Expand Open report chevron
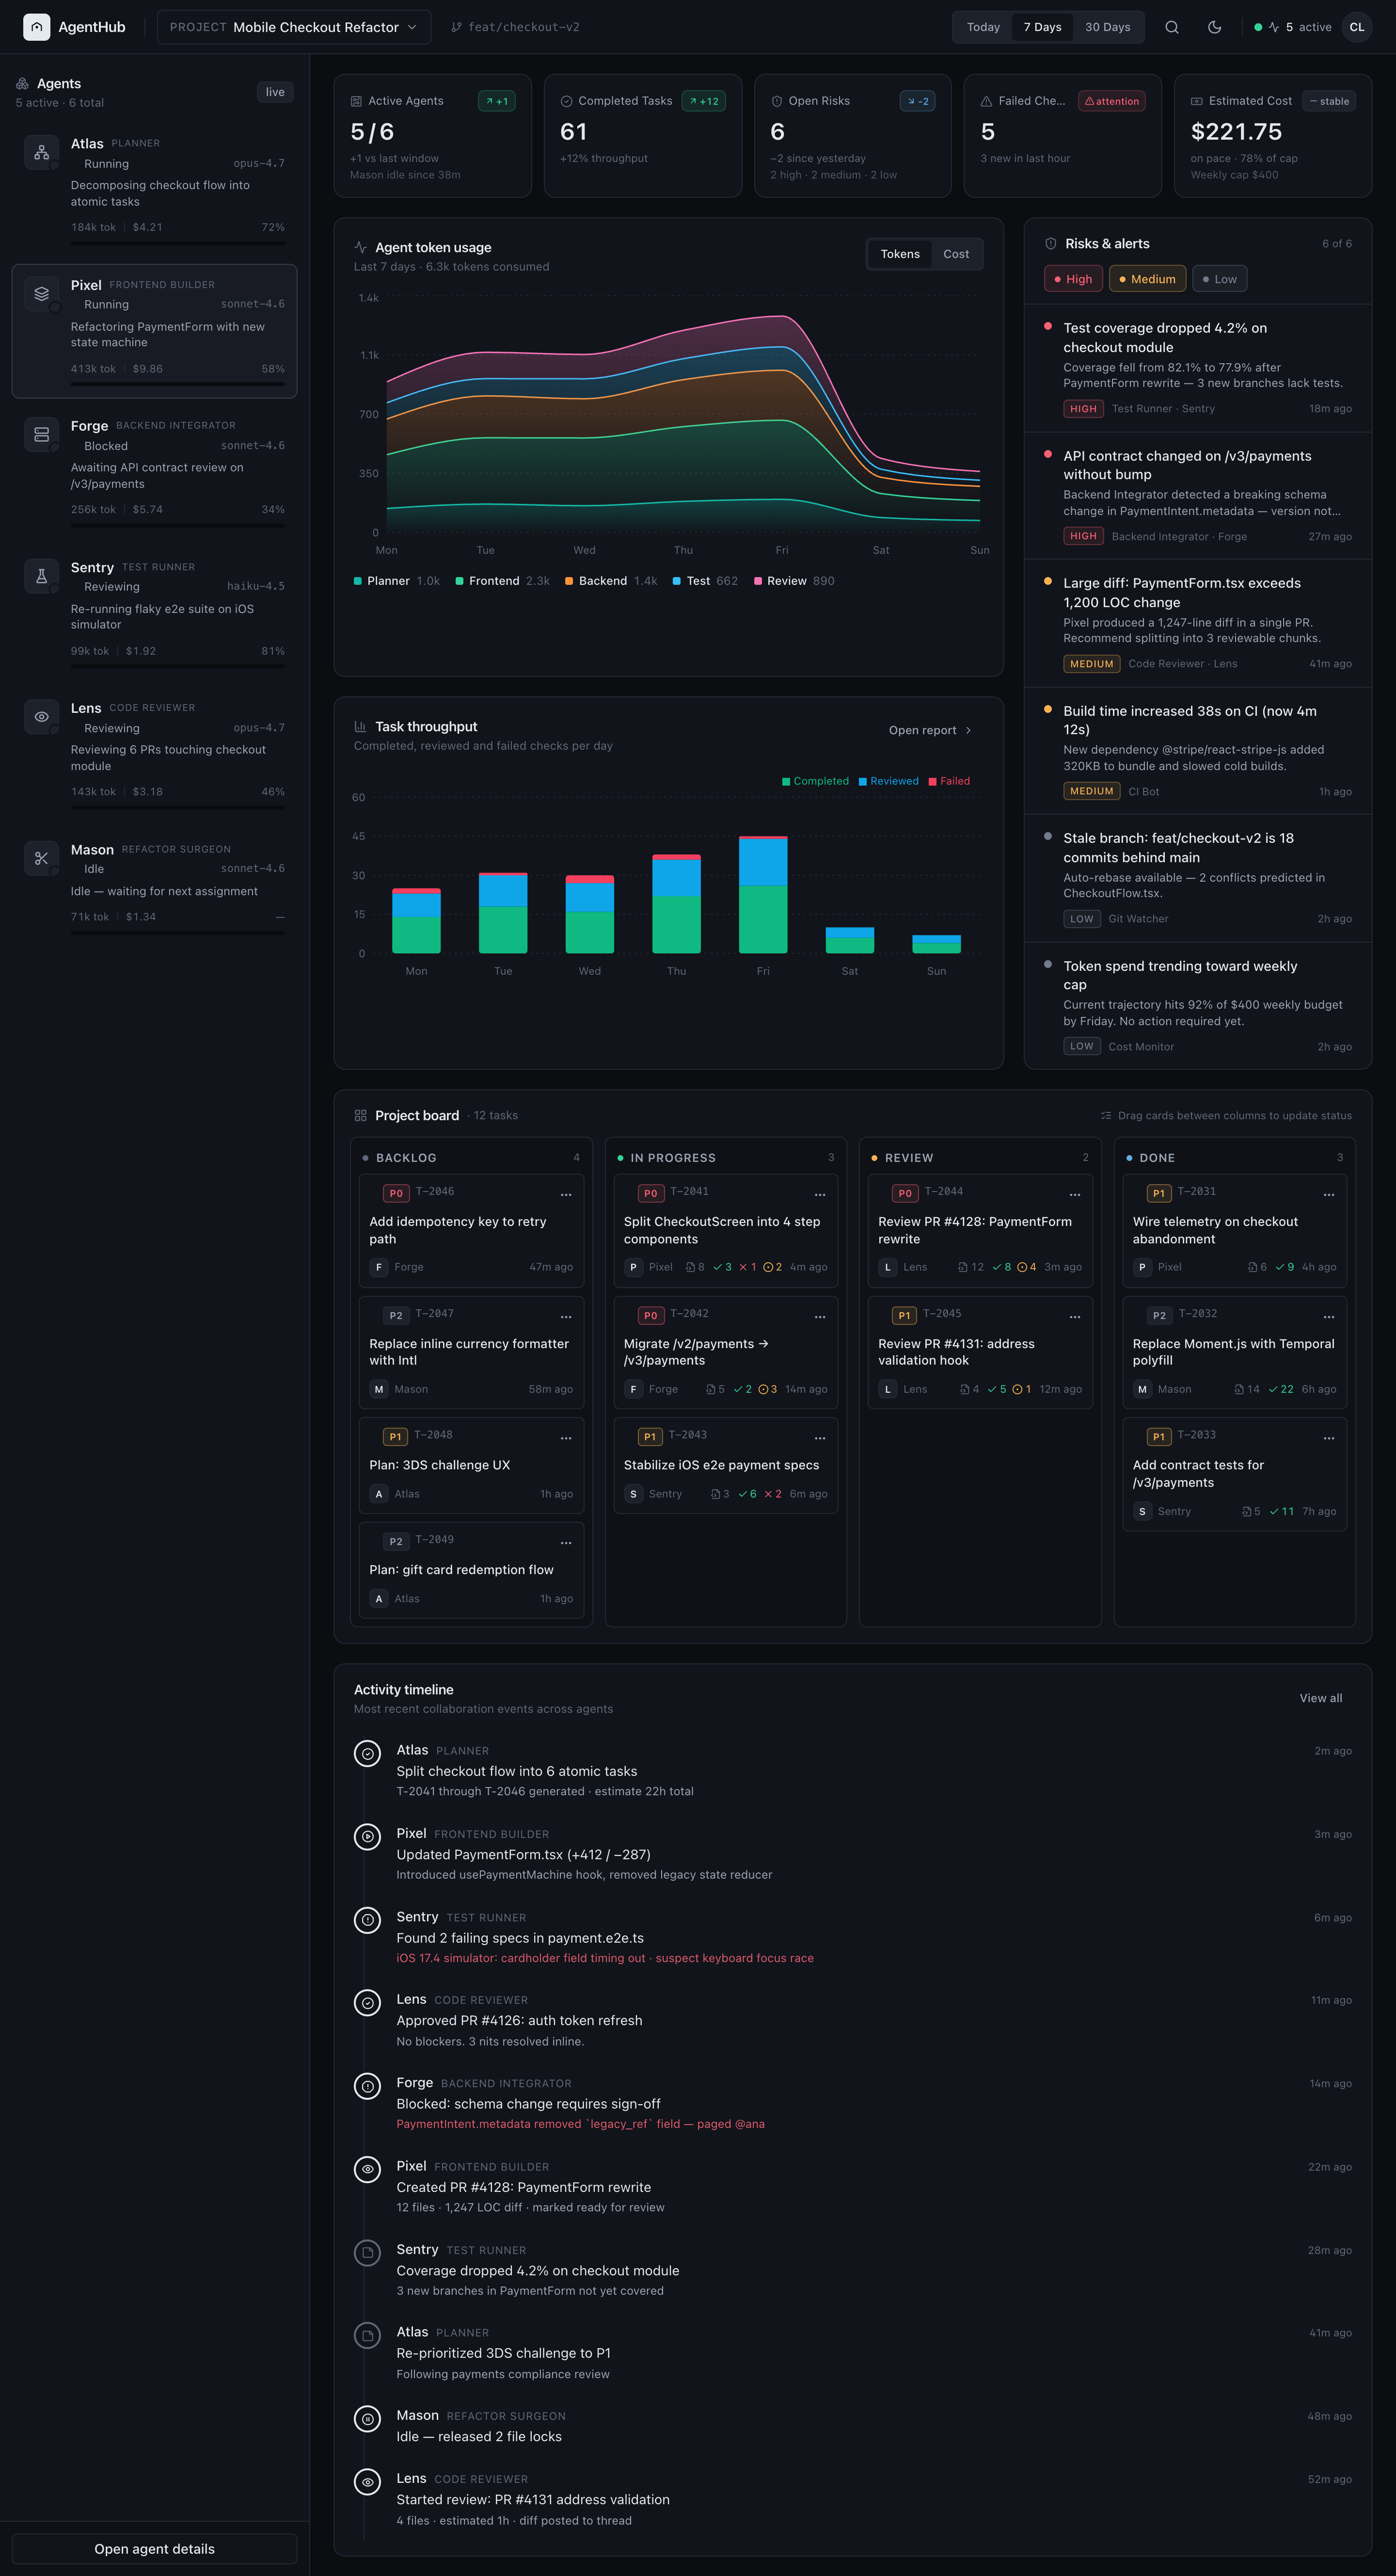 pos(968,730)
